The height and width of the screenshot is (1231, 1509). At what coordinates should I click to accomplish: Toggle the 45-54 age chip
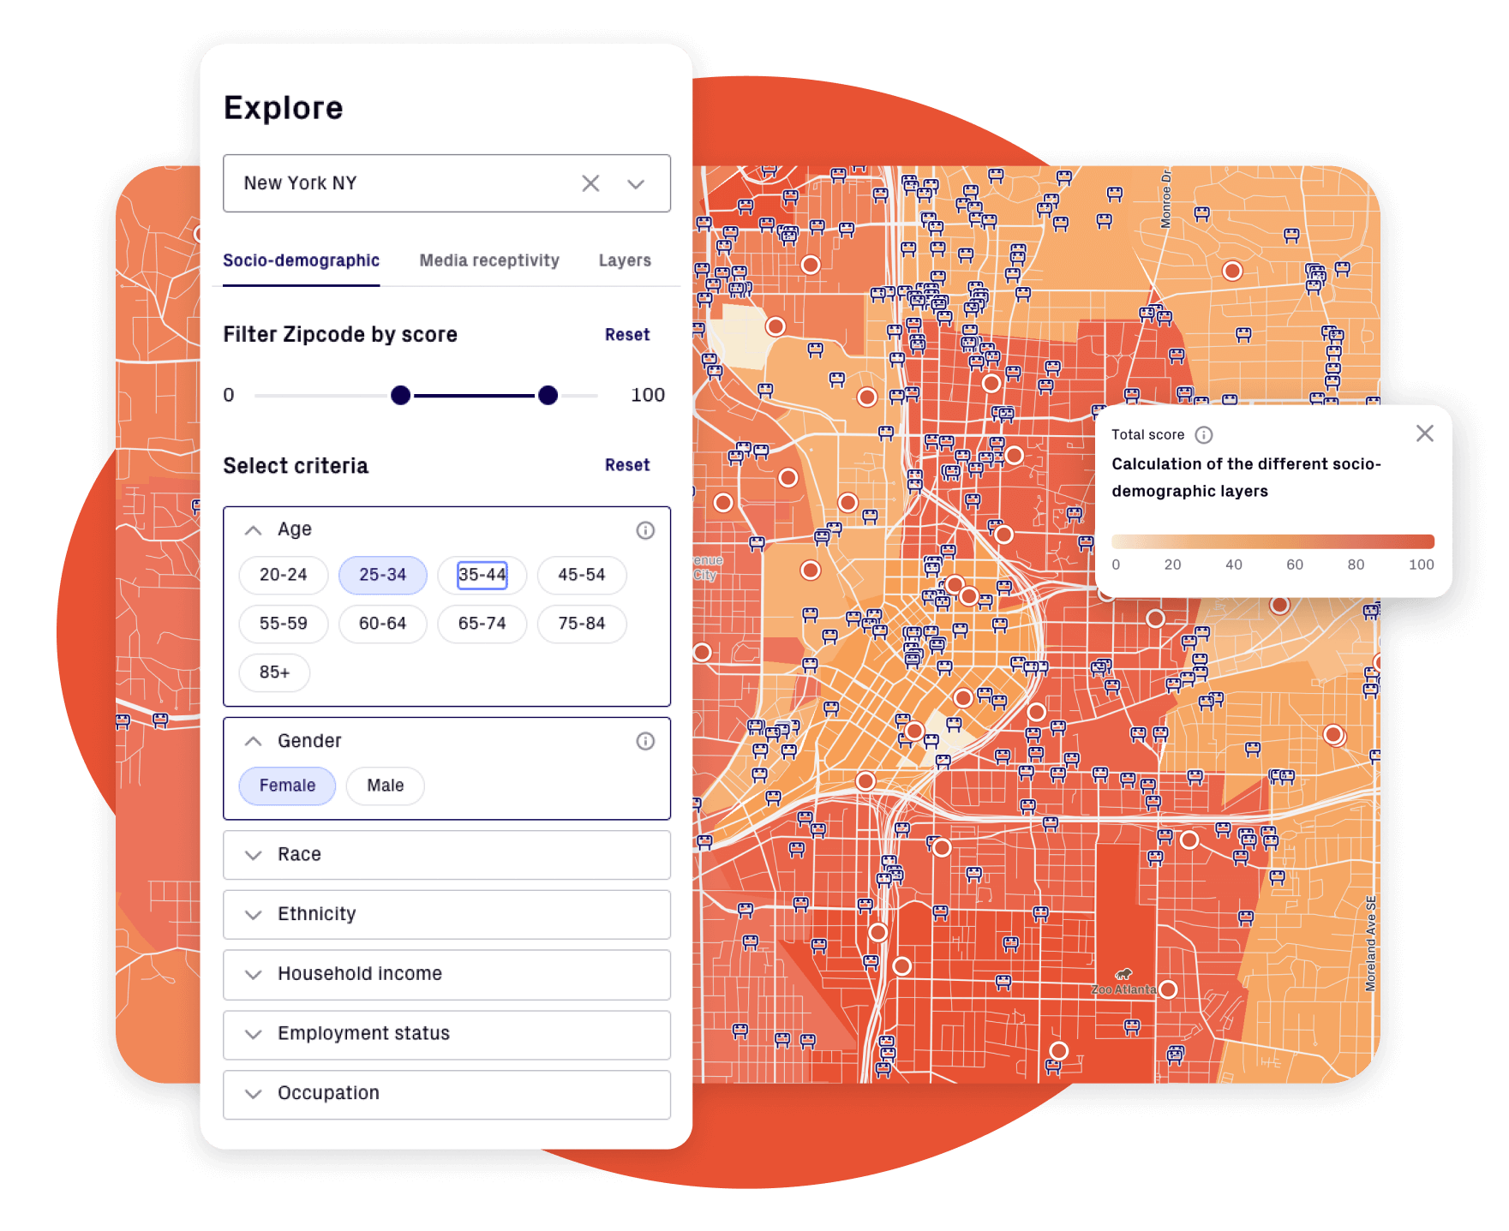(x=582, y=575)
